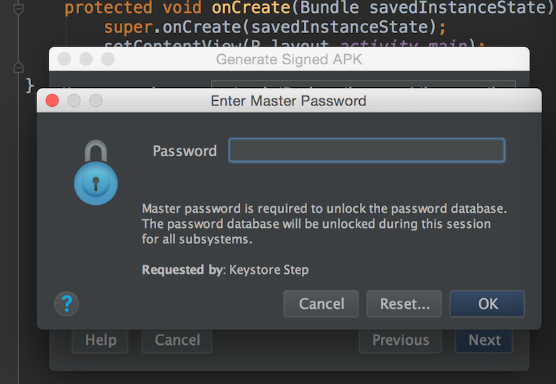Click the zoom button of the Master Password dialog

95,101
